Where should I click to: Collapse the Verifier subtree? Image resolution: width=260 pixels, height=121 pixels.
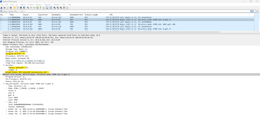4,65
